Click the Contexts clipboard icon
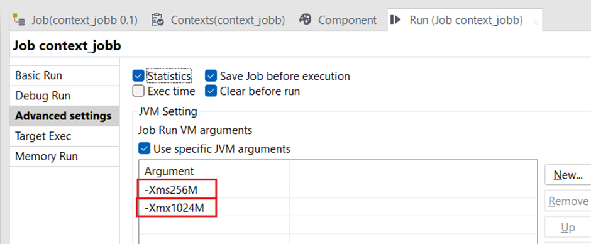 click(x=157, y=19)
